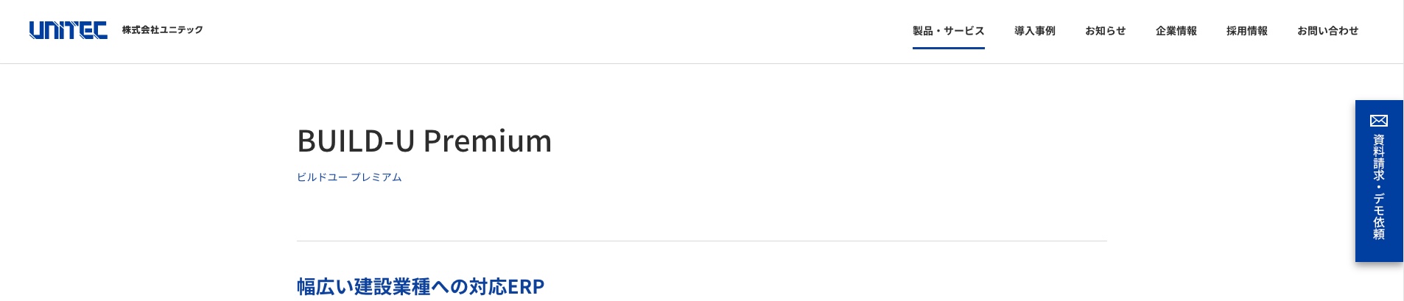Viewport: 1404px width, 301px height.
Task: Click the word プレミアム in the subtitle
Action: 376,177
